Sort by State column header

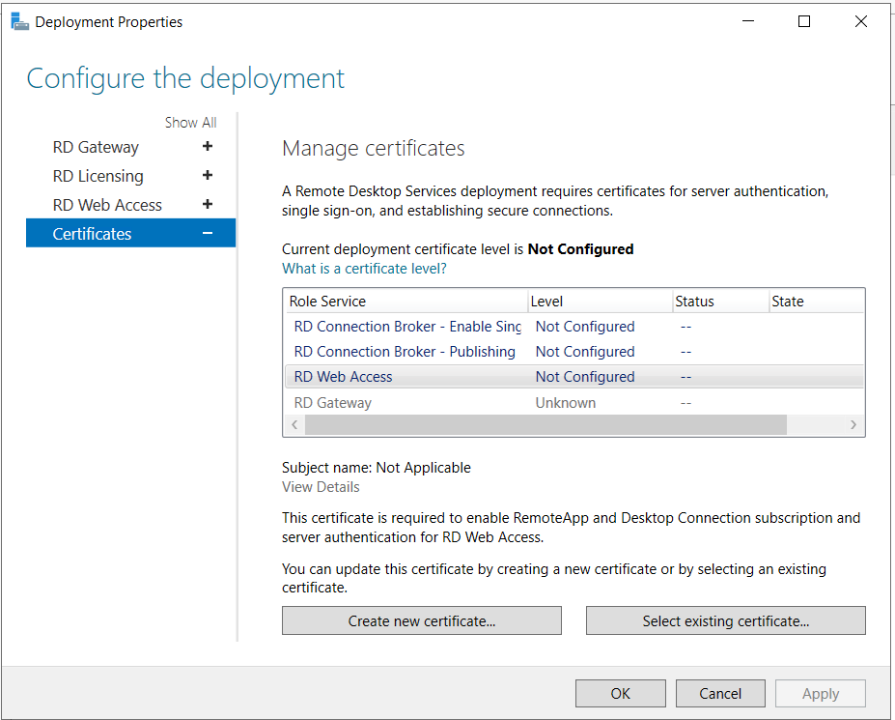coord(817,302)
